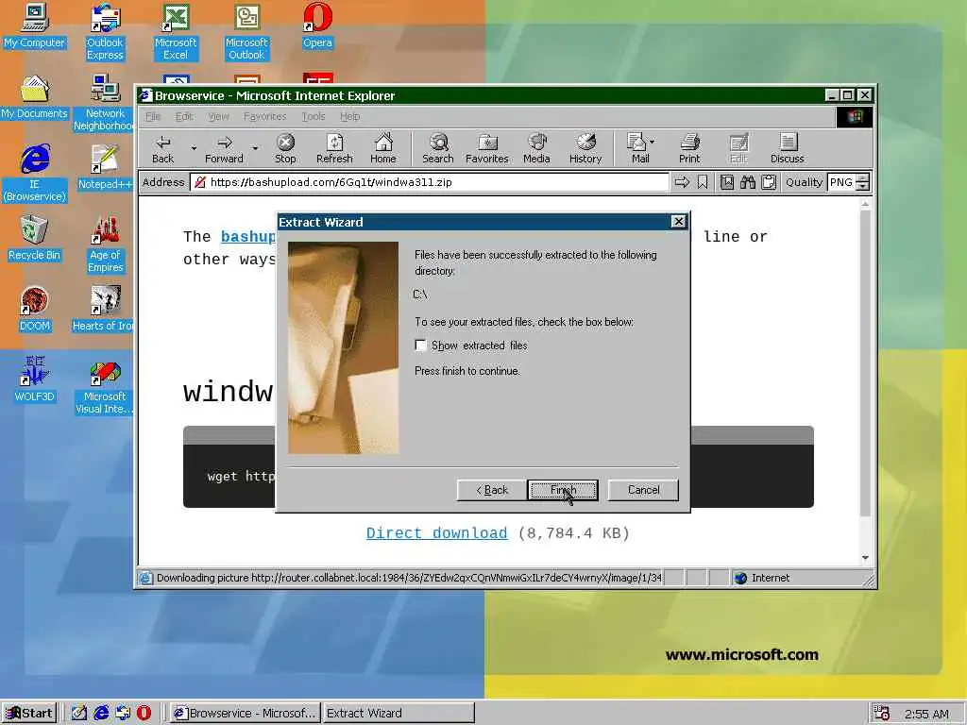Click the page scrollbar up arrow
Viewport: 967px width, 725px height.
(865, 204)
